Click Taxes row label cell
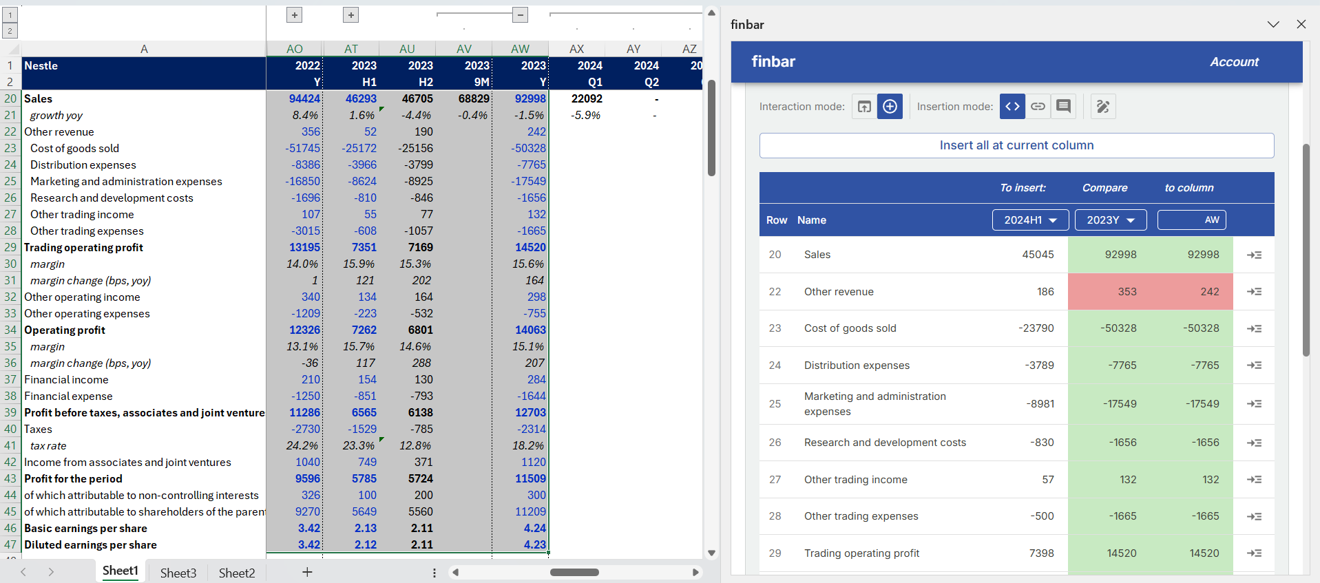Screen dimensions: 1320x583 (144, 429)
